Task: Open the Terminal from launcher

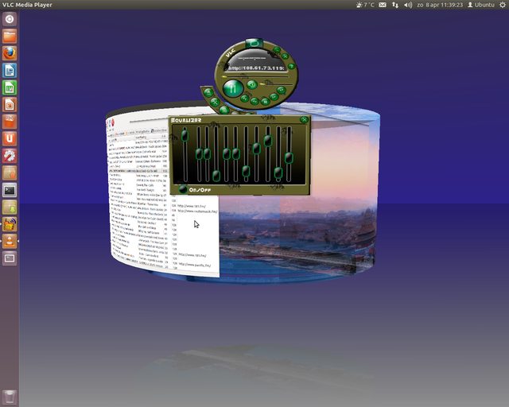Action: 10,190
